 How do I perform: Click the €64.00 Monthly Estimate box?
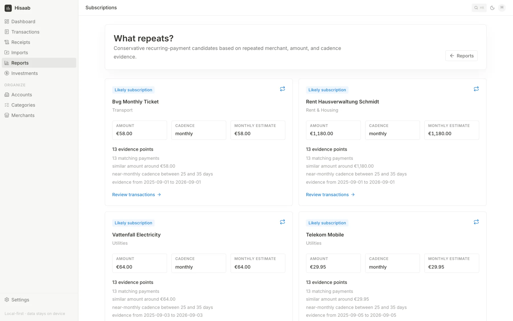click(258, 263)
